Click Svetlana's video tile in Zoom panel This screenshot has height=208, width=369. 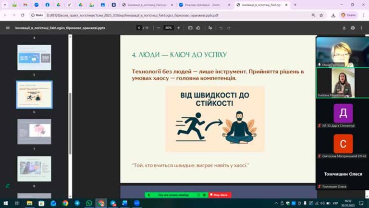(342, 82)
